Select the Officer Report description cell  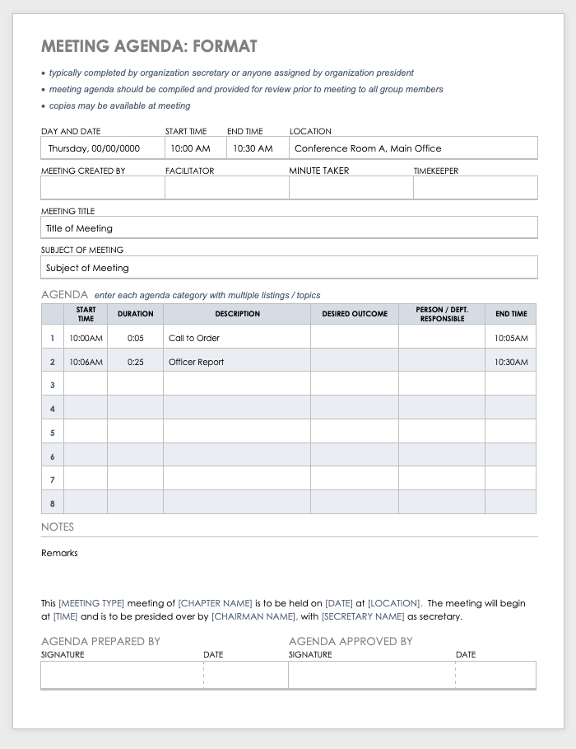pos(237,362)
